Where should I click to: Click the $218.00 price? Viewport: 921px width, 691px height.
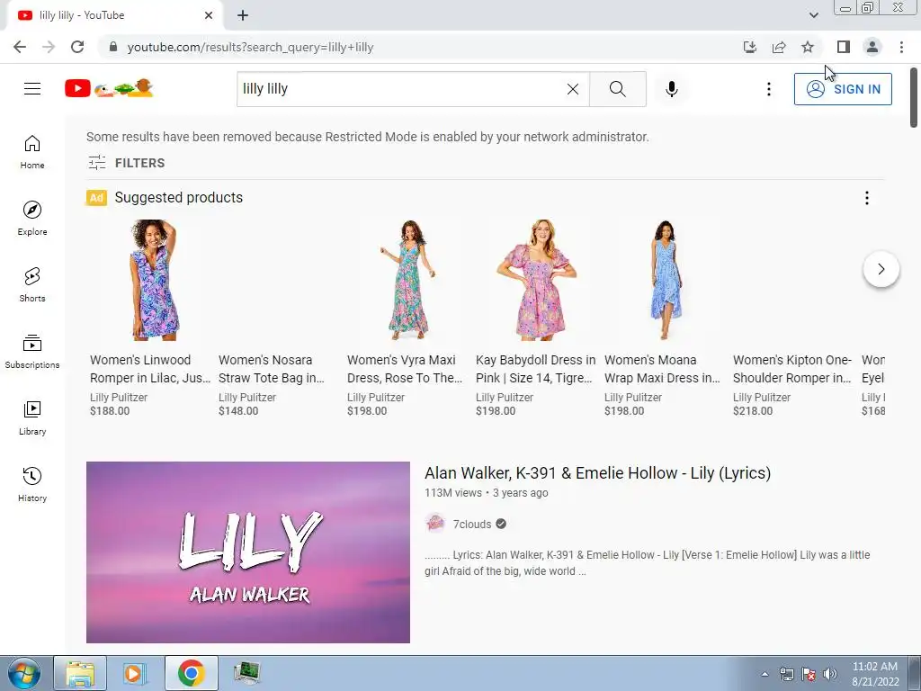(753, 410)
